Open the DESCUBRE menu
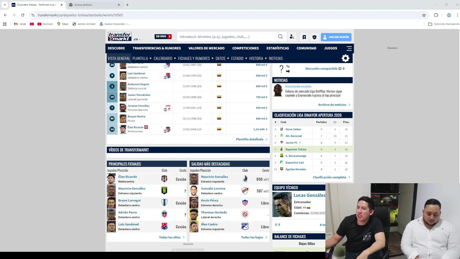The image size is (460, 259). pyautogui.click(x=116, y=48)
